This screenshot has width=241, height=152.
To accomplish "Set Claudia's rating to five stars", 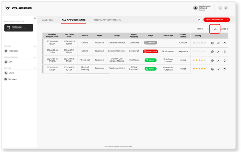I will click(x=205, y=43).
